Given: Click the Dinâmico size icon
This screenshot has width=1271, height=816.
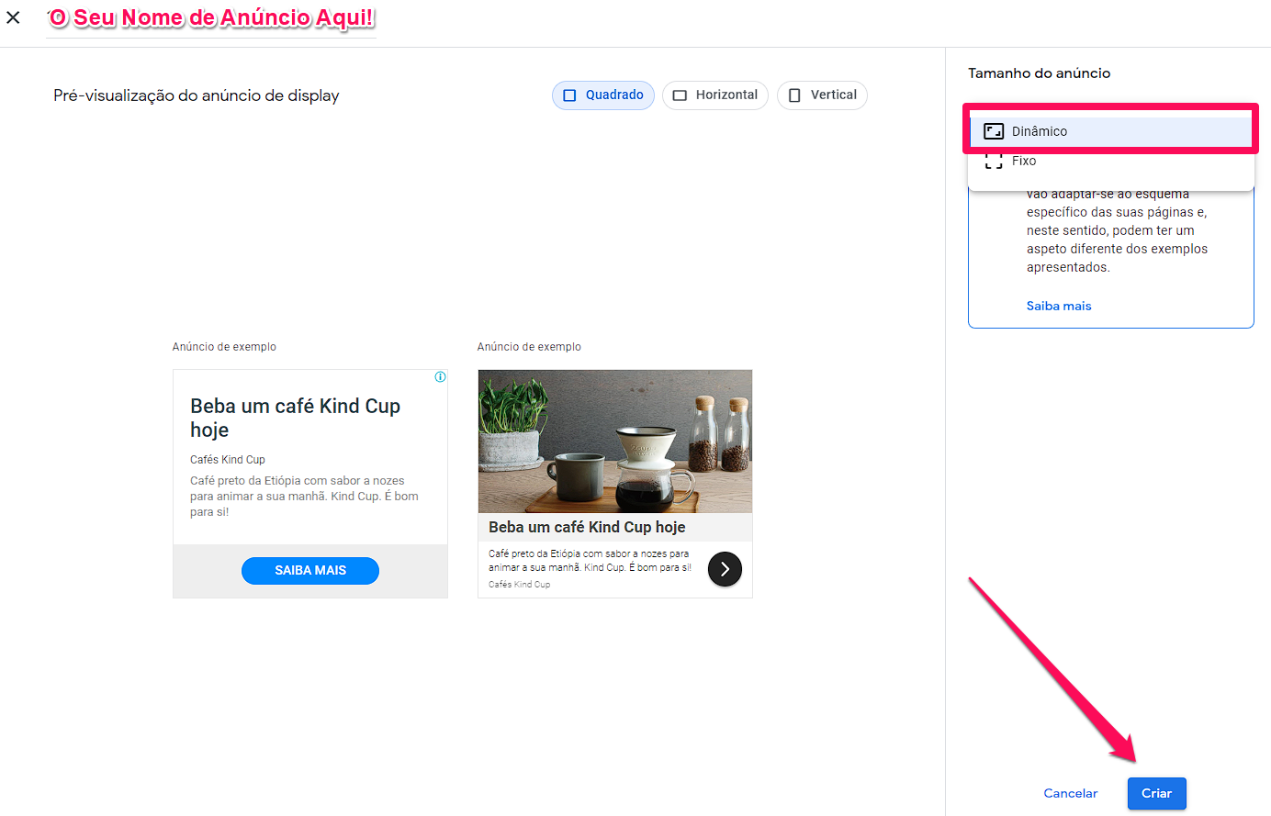Looking at the screenshot, I should [994, 131].
